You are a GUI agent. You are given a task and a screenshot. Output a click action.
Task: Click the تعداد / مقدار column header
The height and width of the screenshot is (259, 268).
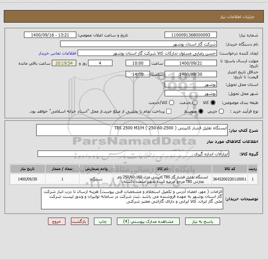click(62, 169)
